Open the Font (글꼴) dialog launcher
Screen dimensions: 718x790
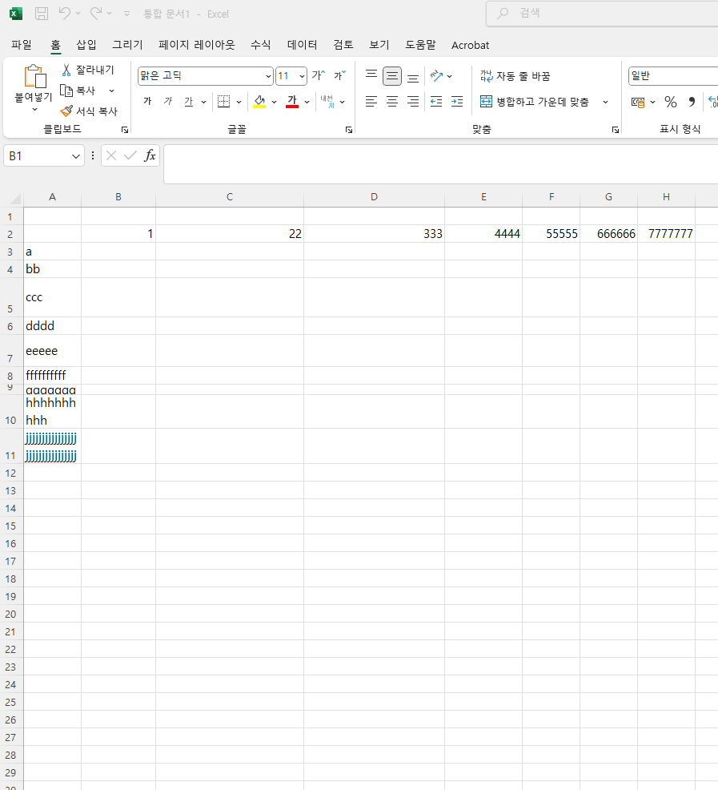click(x=349, y=130)
